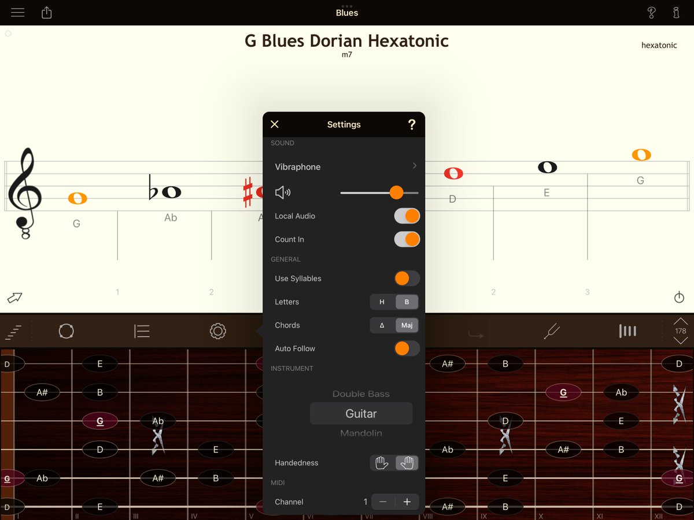Tap the small circle at staff top left

pos(8,34)
